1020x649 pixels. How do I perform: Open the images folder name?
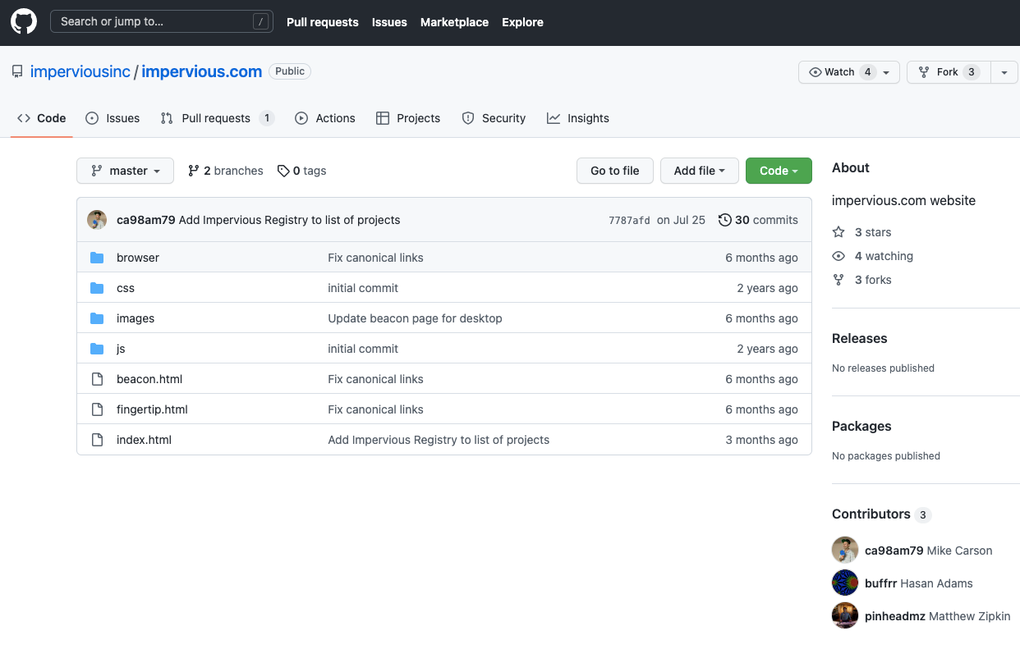136,318
